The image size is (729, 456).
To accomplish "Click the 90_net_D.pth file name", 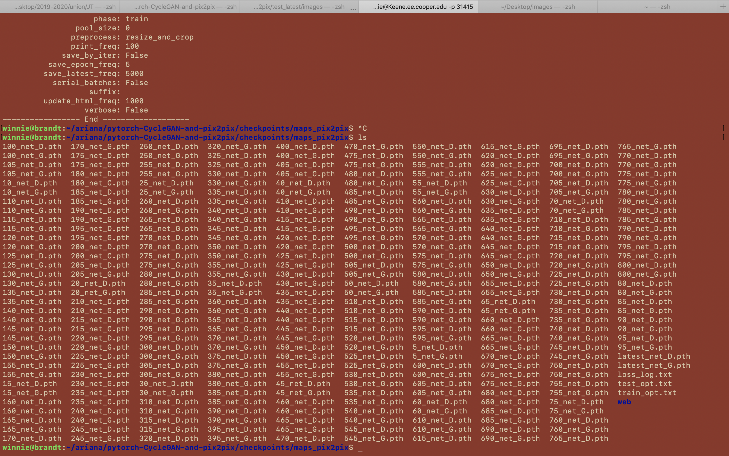I will [x=645, y=320].
